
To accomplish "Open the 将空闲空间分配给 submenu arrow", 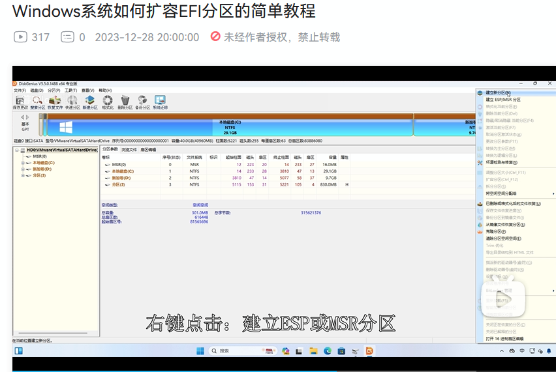I will tap(553, 193).
